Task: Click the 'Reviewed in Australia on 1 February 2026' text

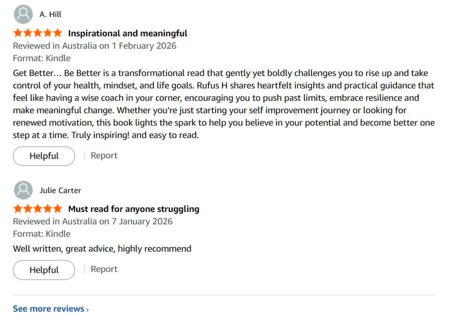Action: [x=94, y=46]
